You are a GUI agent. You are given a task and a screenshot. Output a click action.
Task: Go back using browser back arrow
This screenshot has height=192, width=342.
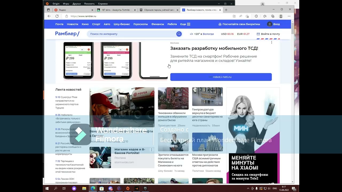pyautogui.click(x=49, y=16)
